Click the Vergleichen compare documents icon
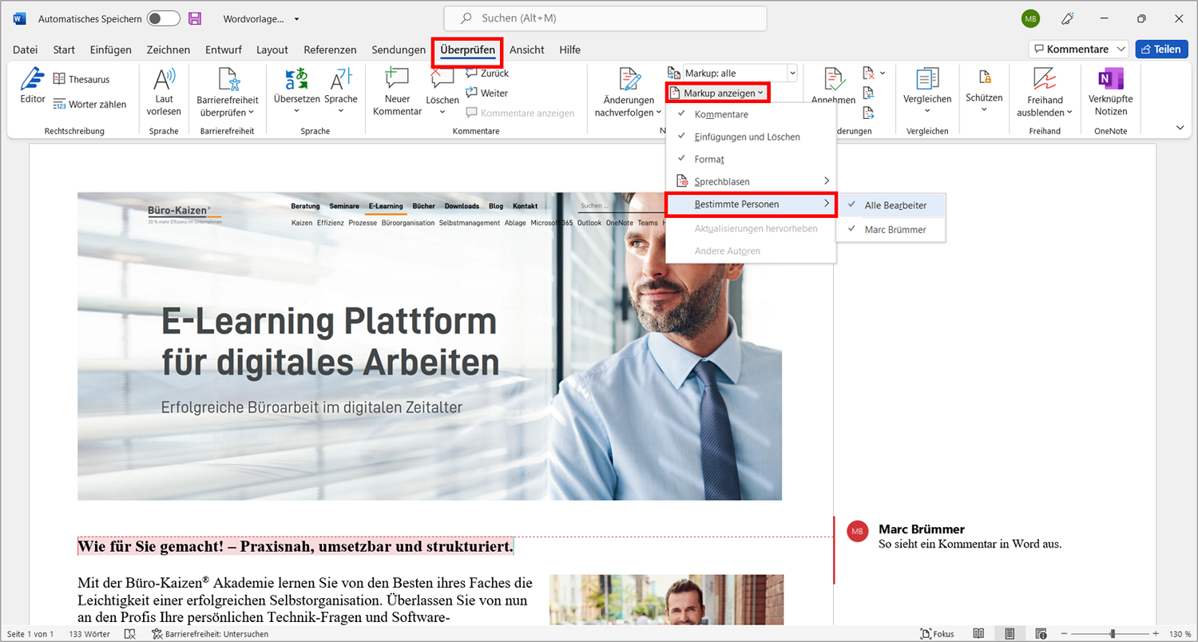Viewport: 1198px width, 642px height. tap(927, 79)
